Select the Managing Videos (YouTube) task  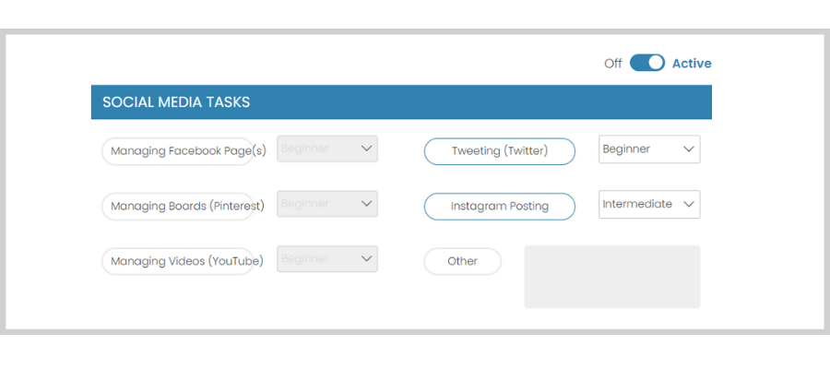tap(178, 261)
